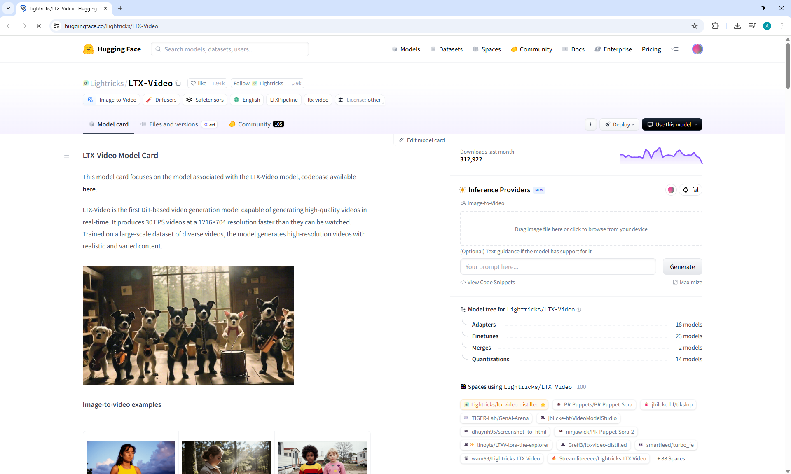The image size is (791, 474).
Task: Click model tree info icon
Action: coord(579,310)
